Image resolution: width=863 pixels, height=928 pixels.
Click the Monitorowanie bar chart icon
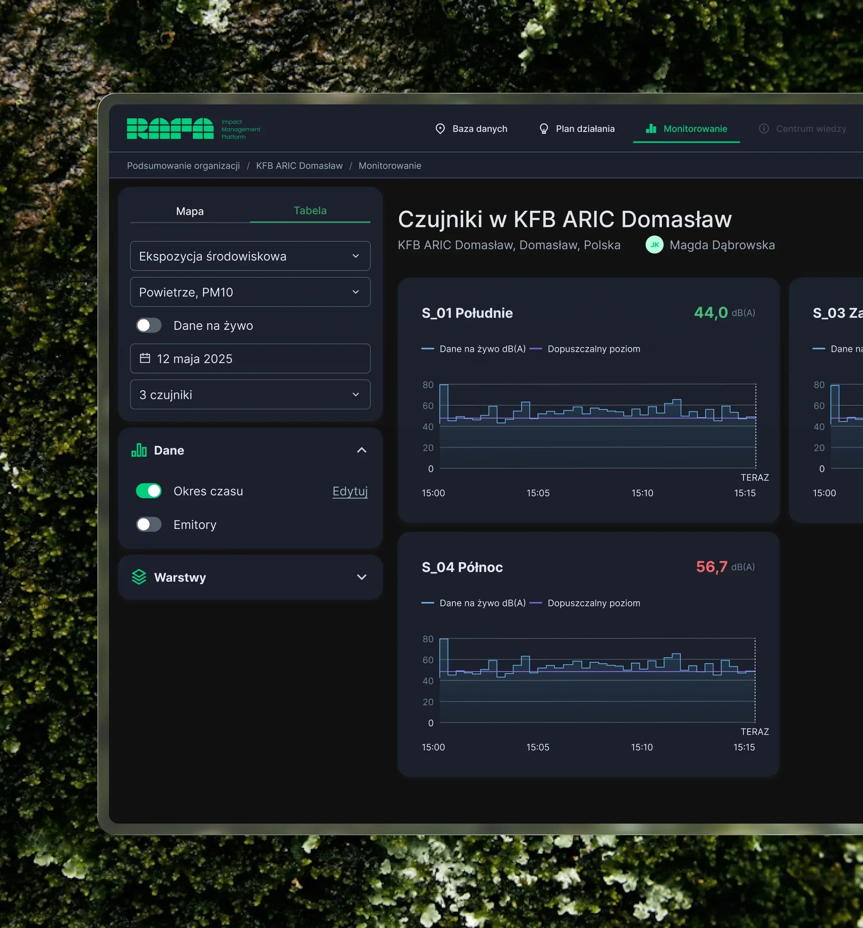[651, 128]
